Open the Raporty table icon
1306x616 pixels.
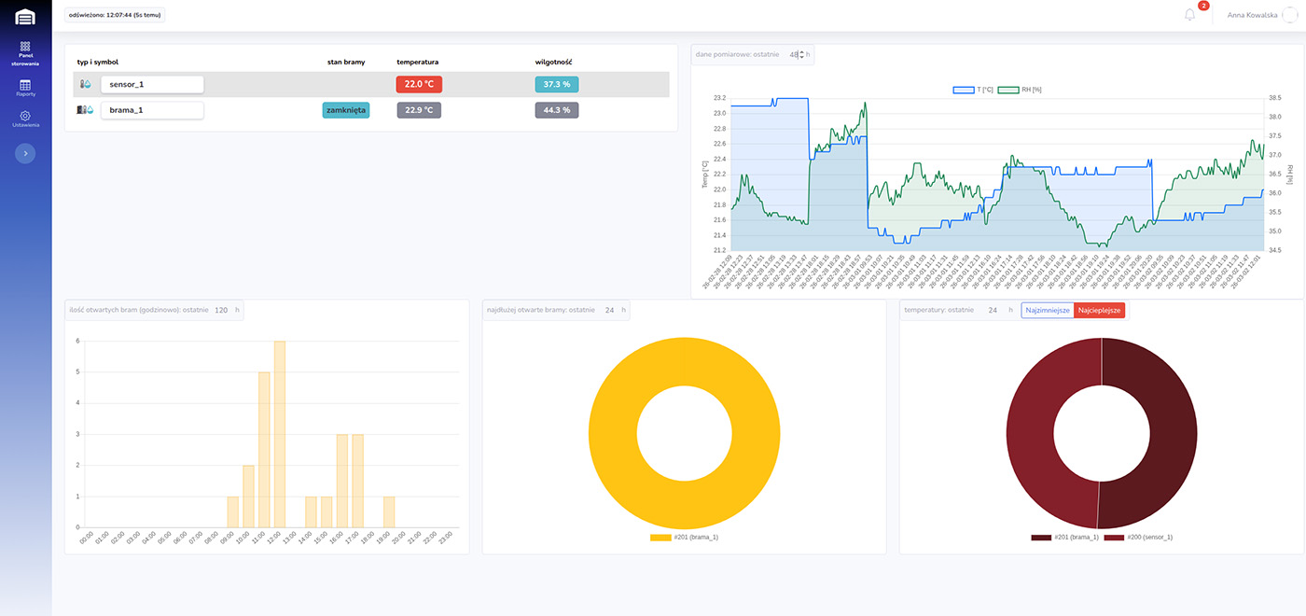[x=25, y=85]
